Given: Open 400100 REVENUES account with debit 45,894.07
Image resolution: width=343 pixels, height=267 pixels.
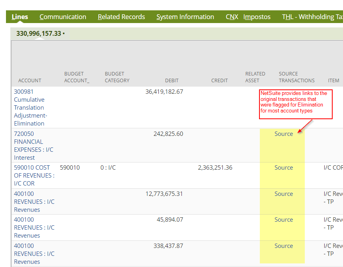Looking at the screenshot, I should tap(34, 227).
